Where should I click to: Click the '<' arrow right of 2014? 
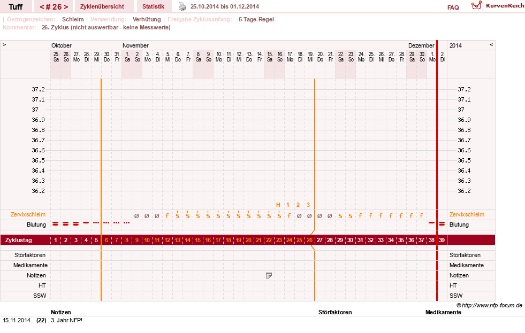491,45
